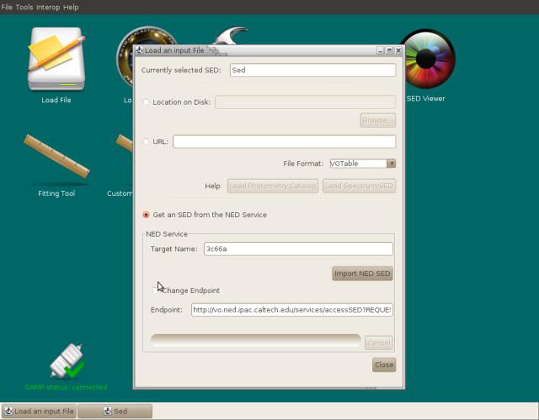Switch to Sed window in taskbar
The image size is (539, 420).
coord(115,411)
